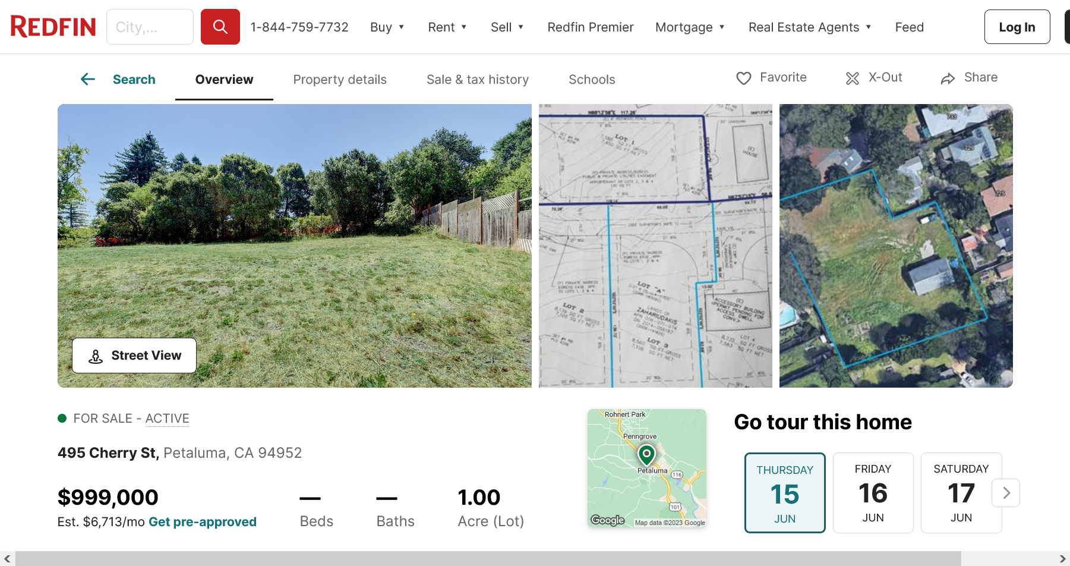Viewport: 1070px width, 566px height.
Task: Go to Sale & tax history tab
Action: pos(478,80)
